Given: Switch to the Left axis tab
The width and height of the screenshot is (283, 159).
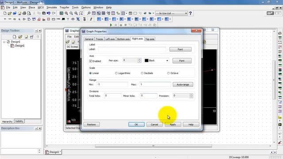Looking at the screenshot, I should tap(110, 39).
